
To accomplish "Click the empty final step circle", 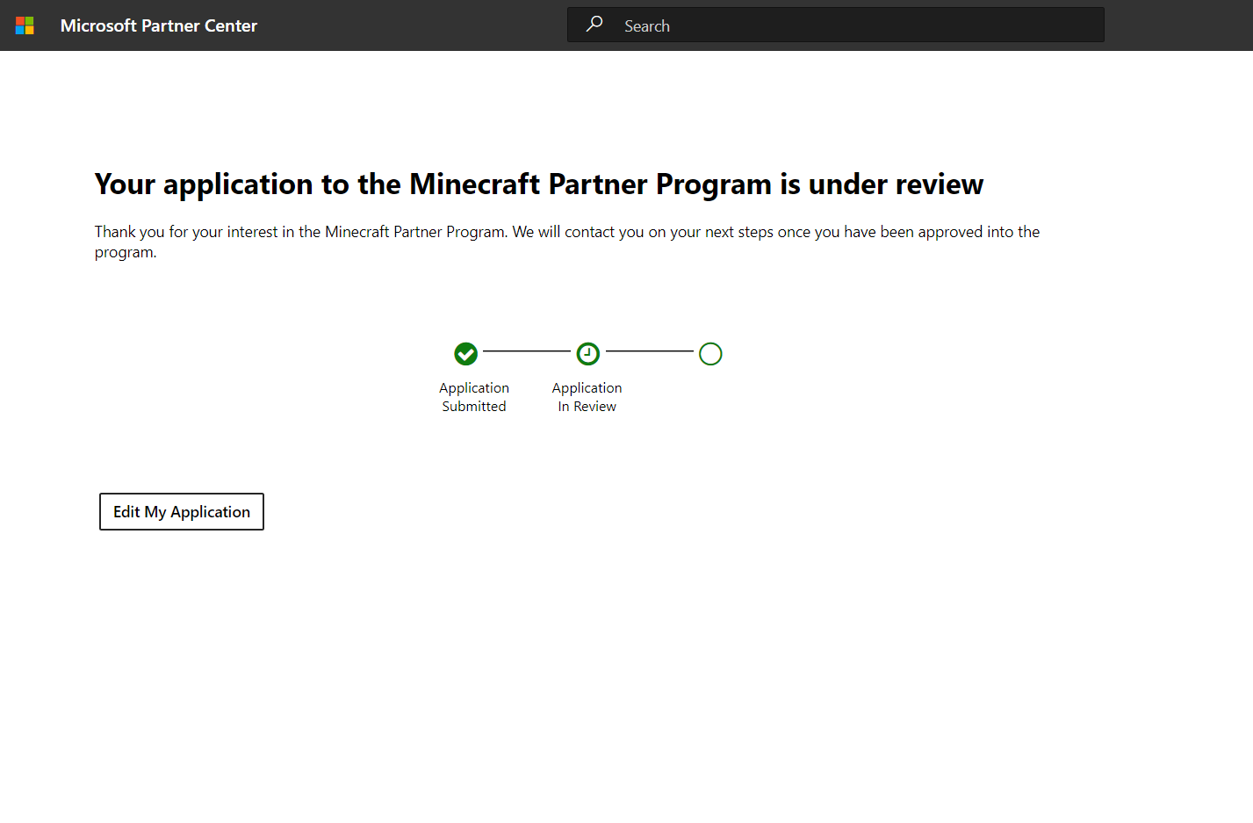I will coord(710,354).
